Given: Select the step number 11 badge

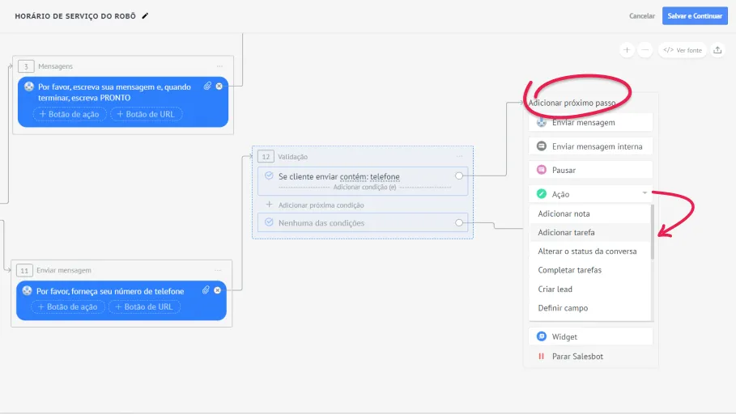Looking at the screenshot, I should [x=24, y=271].
